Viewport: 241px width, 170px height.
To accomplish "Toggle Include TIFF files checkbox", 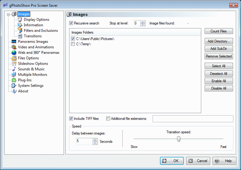I will 71,119.
